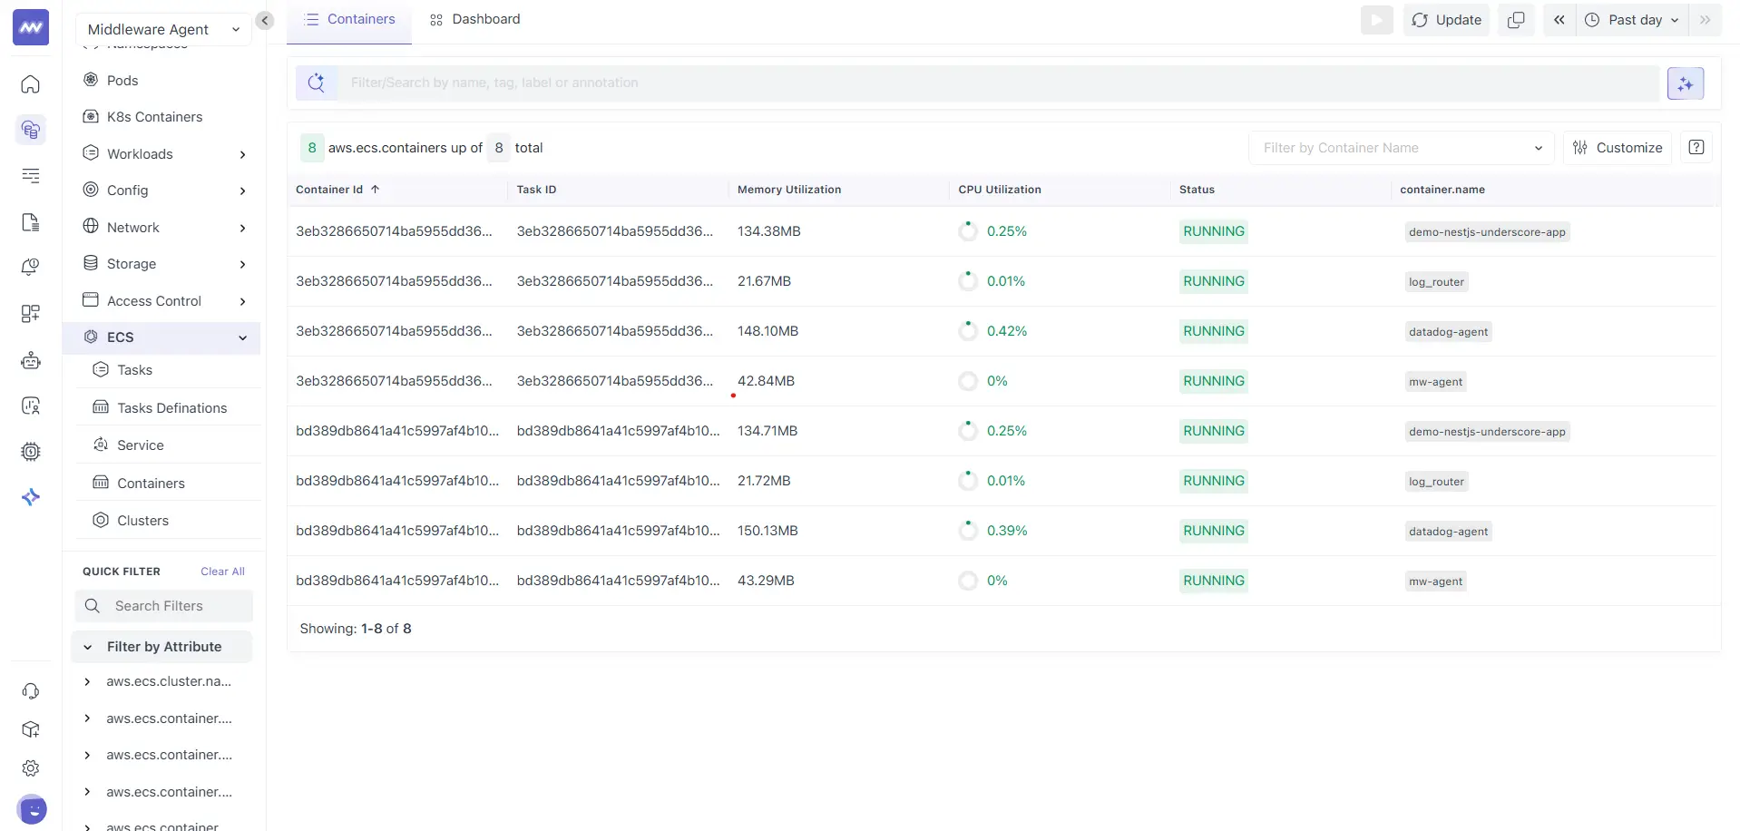Open the help question mark icon

pyautogui.click(x=1696, y=148)
